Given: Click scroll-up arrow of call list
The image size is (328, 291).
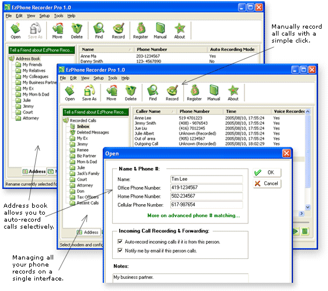Looking at the screenshot, I should click(x=308, y=111).
